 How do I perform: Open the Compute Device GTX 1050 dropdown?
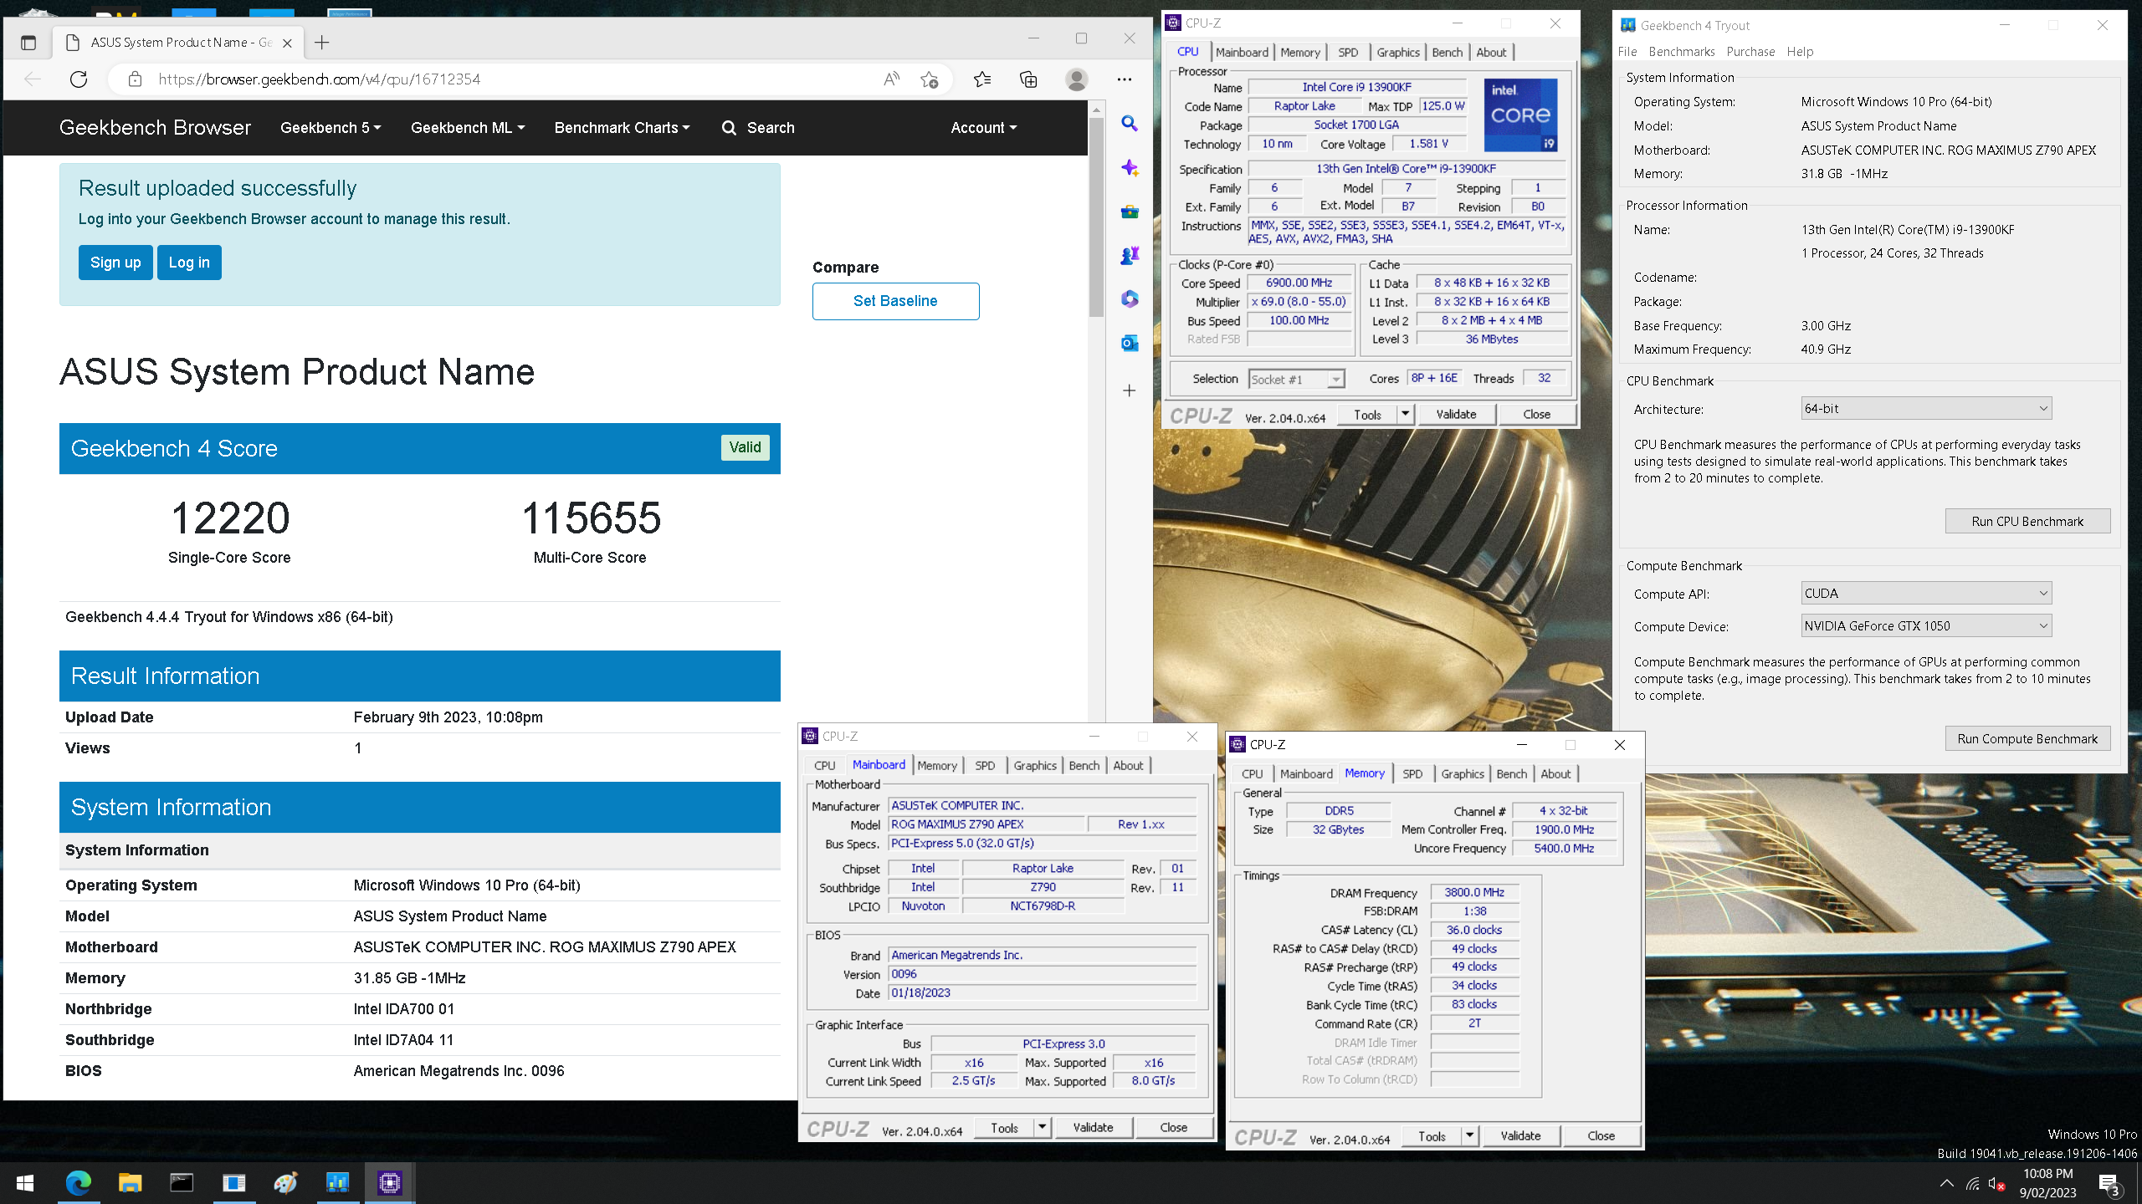(1926, 626)
